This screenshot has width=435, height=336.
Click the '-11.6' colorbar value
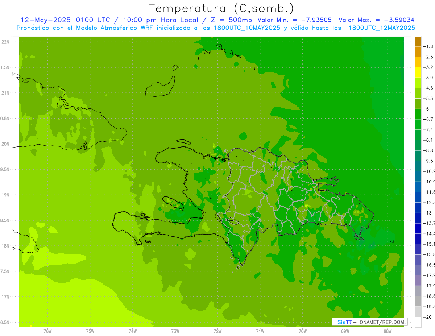point(429,192)
